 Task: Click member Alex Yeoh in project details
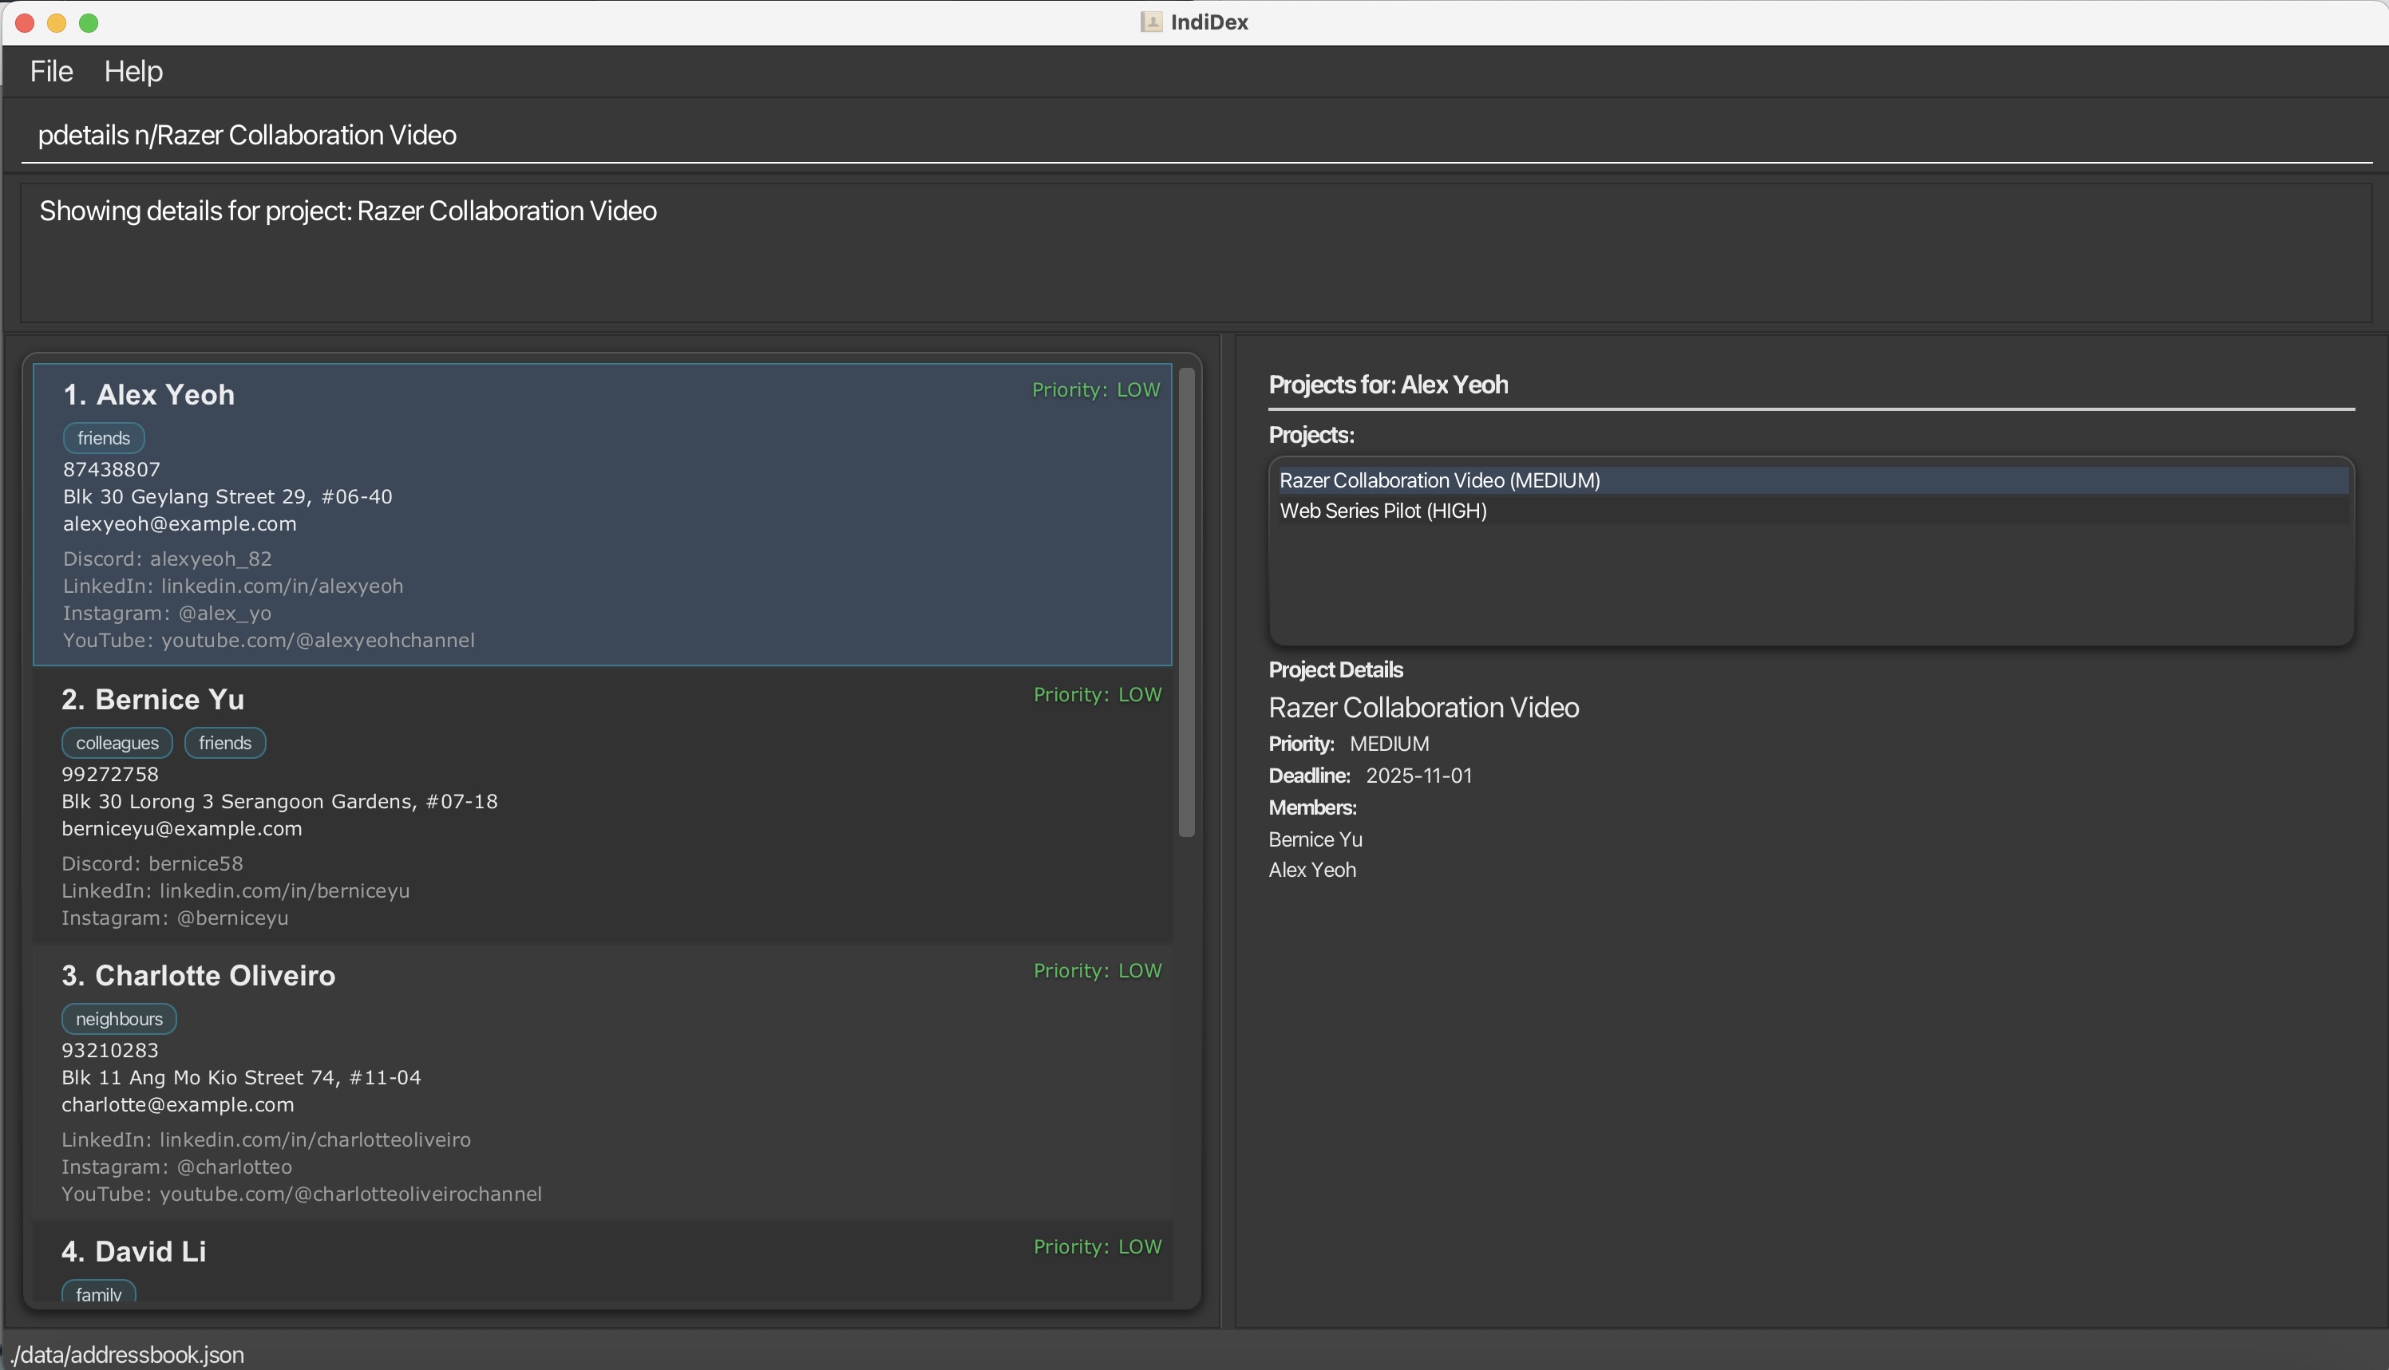point(1312,871)
